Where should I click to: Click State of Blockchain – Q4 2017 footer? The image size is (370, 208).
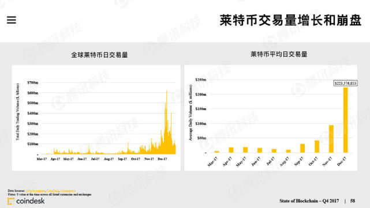[x=309, y=201]
